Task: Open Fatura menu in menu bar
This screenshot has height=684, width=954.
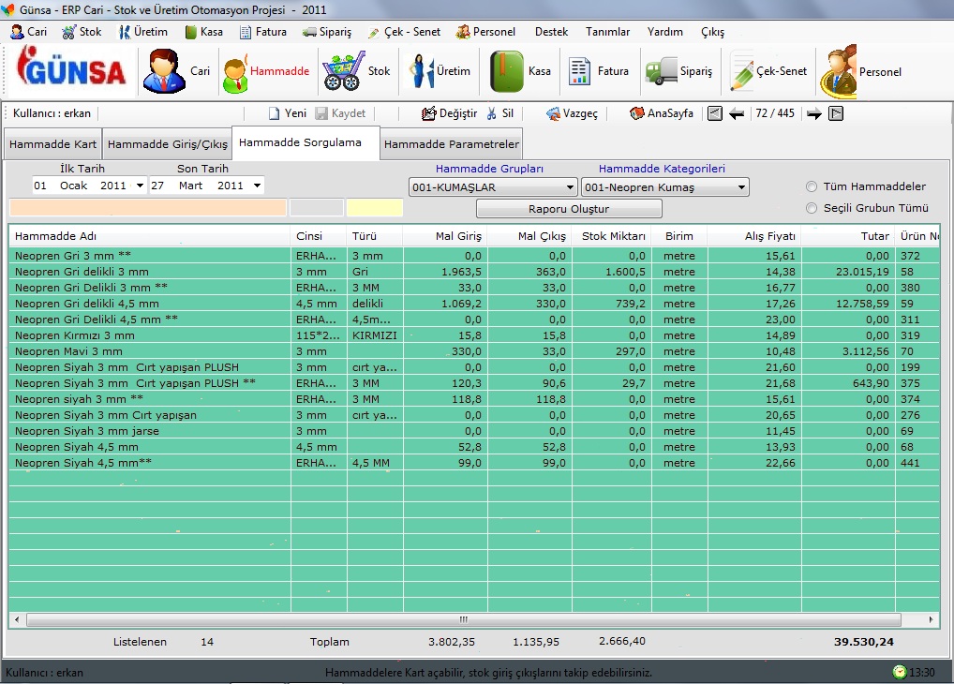Action: pyautogui.click(x=263, y=32)
